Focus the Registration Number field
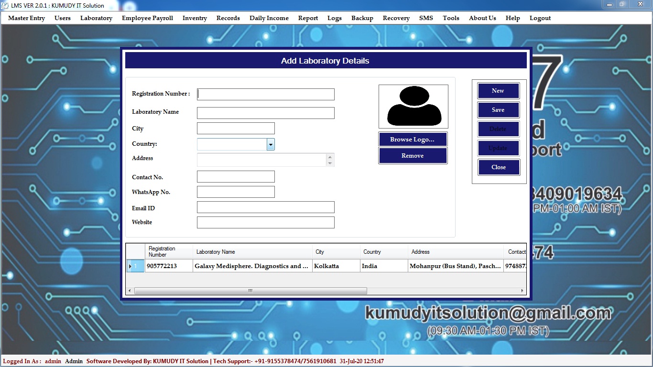This screenshot has height=367, width=653. tap(266, 94)
